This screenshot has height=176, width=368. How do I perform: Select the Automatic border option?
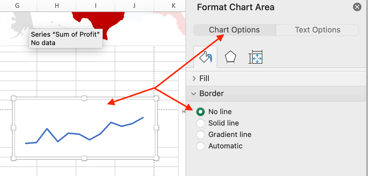[201, 146]
